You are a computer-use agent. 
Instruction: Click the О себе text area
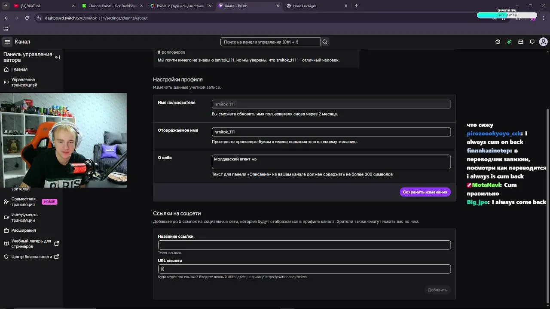click(x=331, y=162)
